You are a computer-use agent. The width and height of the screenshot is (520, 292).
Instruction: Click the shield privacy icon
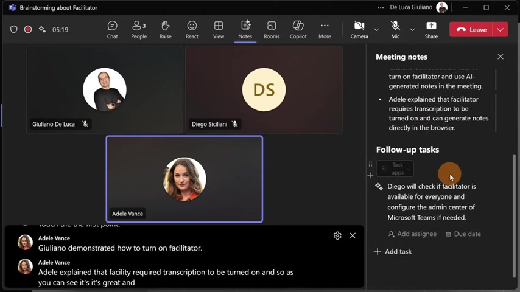pos(13,29)
